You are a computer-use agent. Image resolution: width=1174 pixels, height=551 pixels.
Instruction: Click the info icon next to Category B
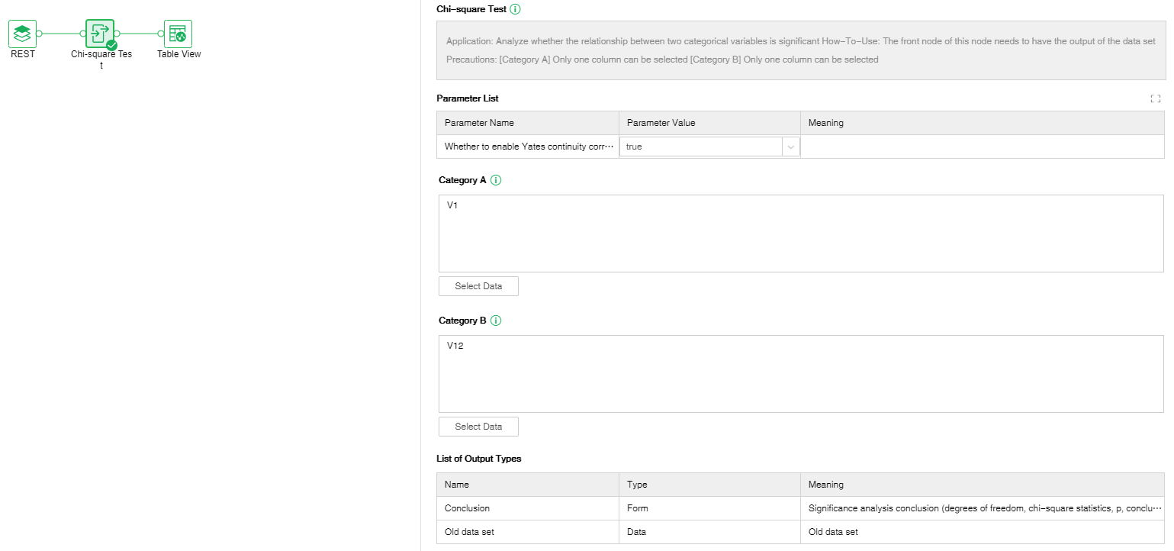click(x=496, y=321)
